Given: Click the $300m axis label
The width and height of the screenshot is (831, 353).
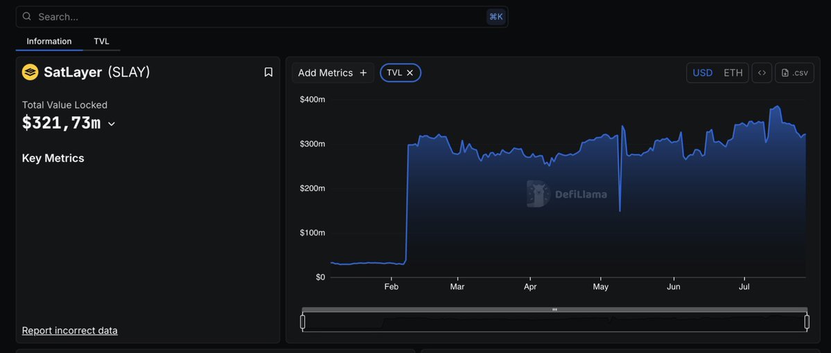Looking at the screenshot, I should (x=312, y=144).
